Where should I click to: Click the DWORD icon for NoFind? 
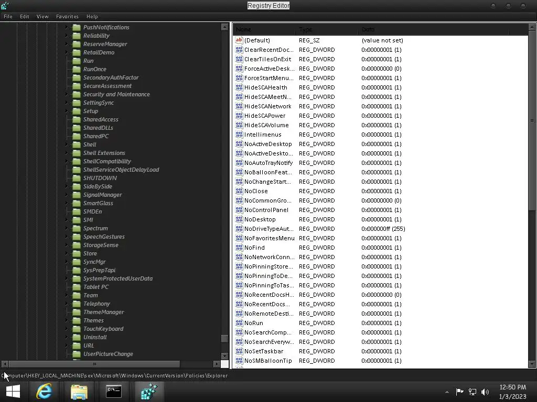pyautogui.click(x=239, y=248)
